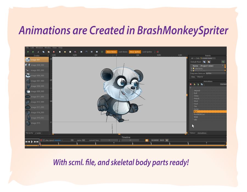Open the Alt+Click create bone dropdown
The image size is (247, 192).
[x=208, y=58]
